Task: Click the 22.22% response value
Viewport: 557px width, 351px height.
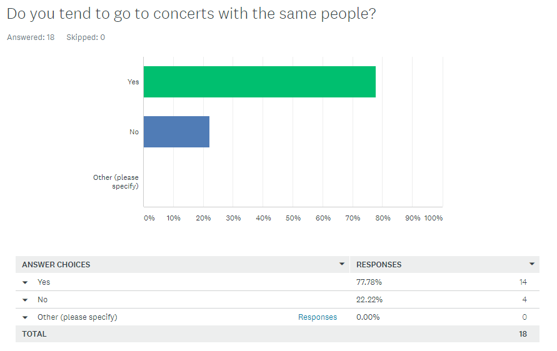Action: 369,300
